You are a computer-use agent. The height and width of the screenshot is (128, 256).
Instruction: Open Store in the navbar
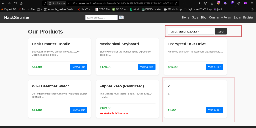(x=195, y=18)
